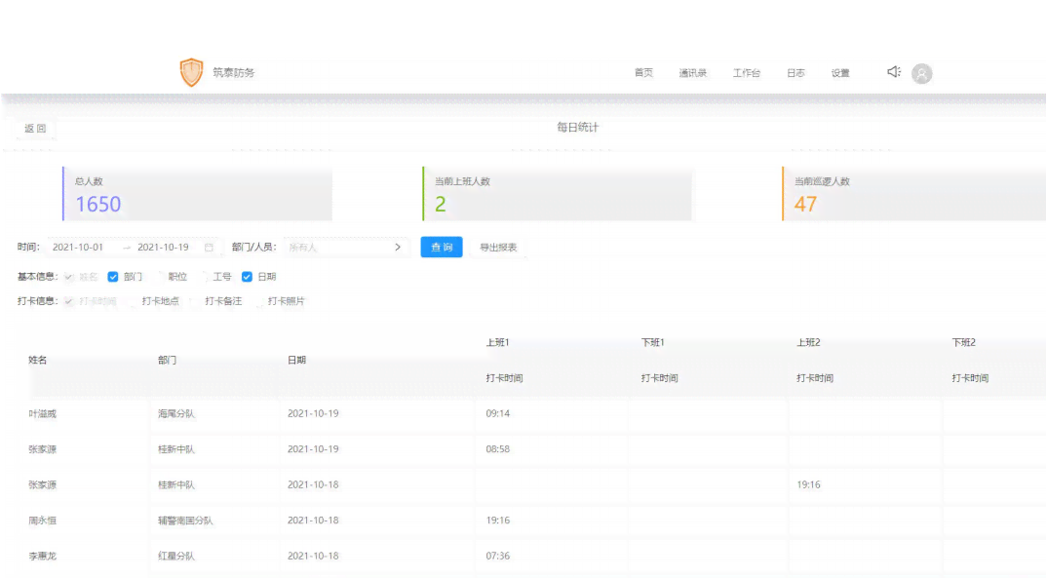Click the disabled 姓名 checkbox

pyautogui.click(x=69, y=277)
